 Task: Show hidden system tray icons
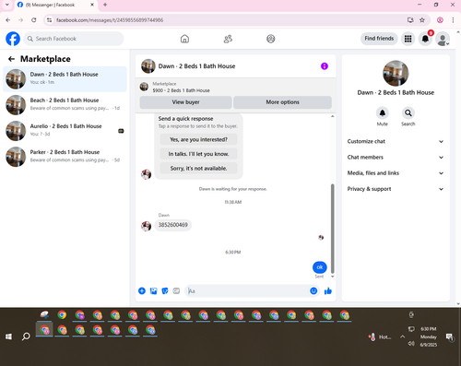coord(402,336)
